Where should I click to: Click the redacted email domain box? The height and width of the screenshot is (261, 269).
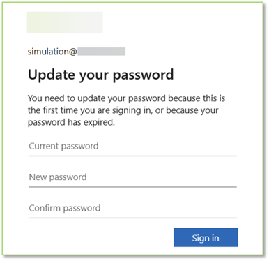[x=102, y=52]
